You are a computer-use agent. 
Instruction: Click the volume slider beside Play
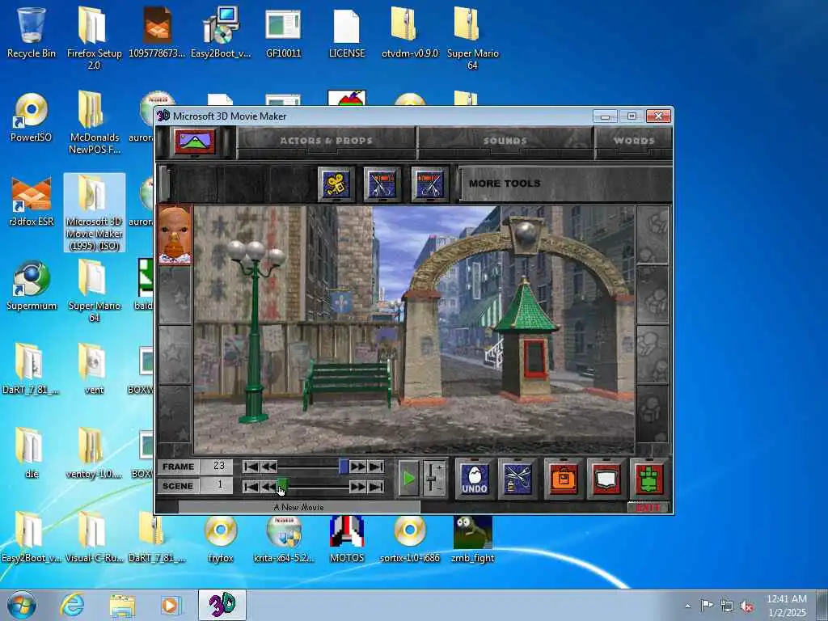pyautogui.click(x=433, y=479)
